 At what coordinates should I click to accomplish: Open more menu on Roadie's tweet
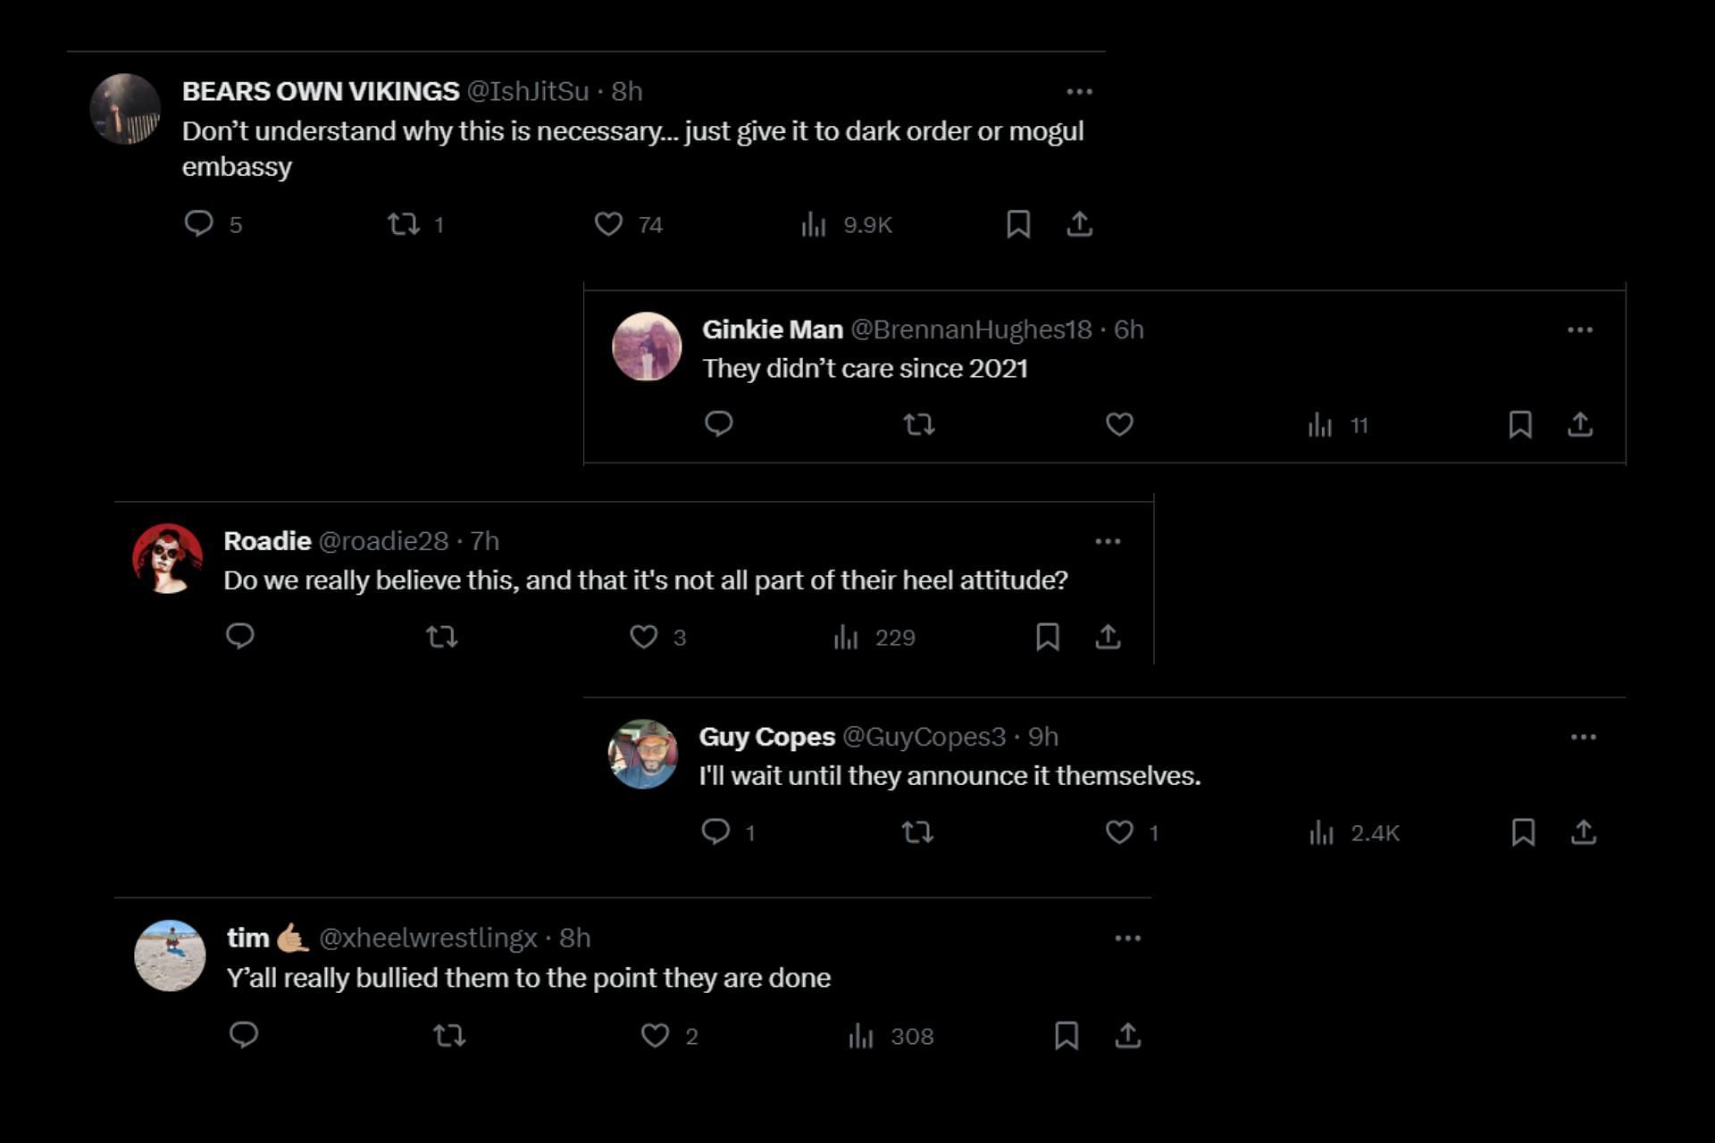tap(1108, 541)
